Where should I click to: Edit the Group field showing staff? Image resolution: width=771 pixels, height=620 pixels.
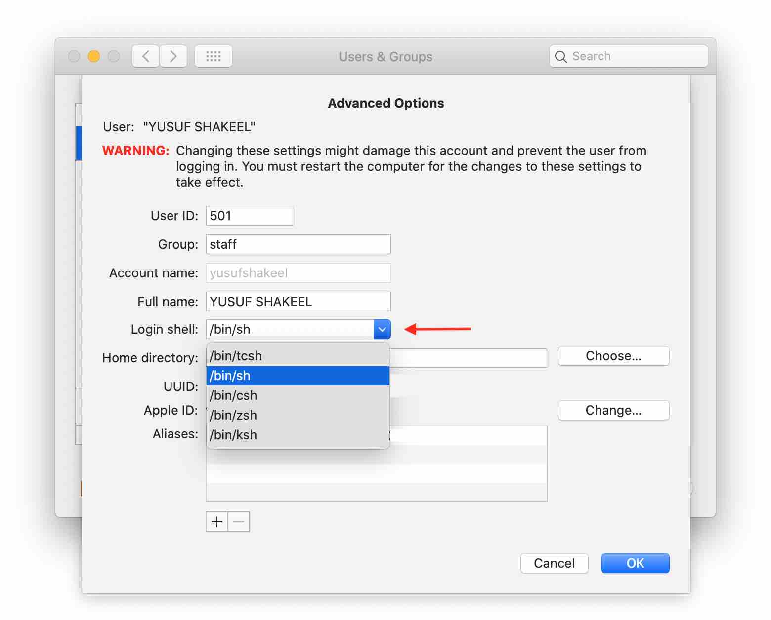pyautogui.click(x=298, y=244)
